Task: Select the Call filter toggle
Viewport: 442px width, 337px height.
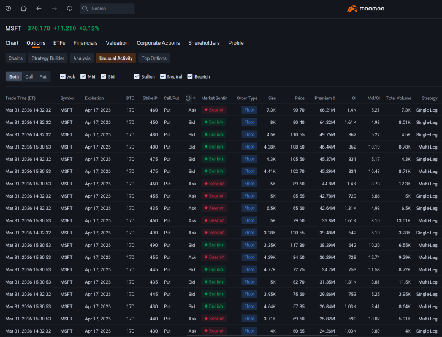Action: coord(29,77)
